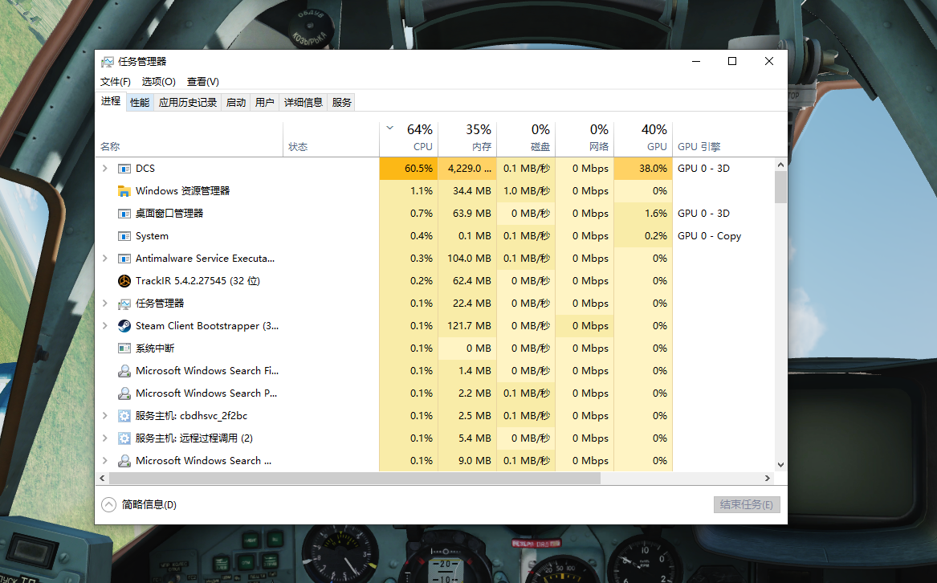937x583 pixels.
Task: Expand the 服务主机: cbdhsvc_2f2bc group
Action: [x=105, y=416]
